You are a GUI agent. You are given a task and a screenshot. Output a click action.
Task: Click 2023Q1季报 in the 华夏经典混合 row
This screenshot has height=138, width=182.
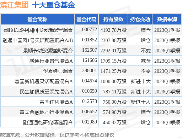[x=167, y=71]
